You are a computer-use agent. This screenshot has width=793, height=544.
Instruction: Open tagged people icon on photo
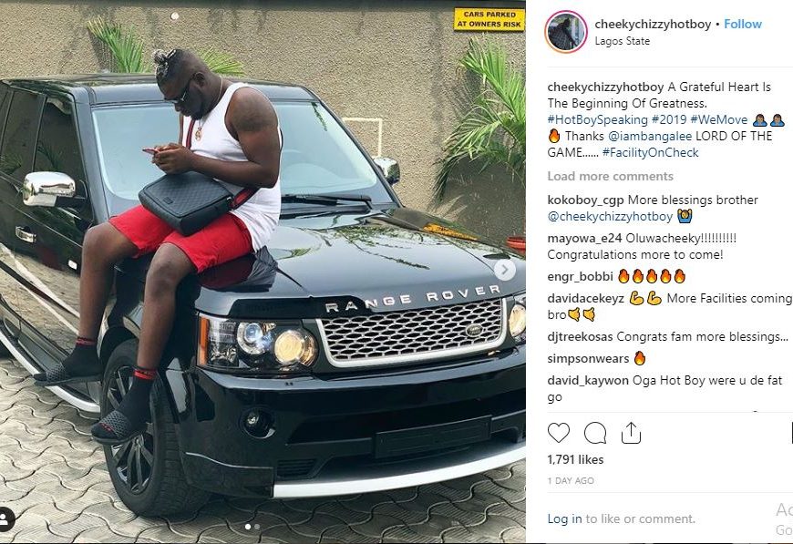click(5, 518)
